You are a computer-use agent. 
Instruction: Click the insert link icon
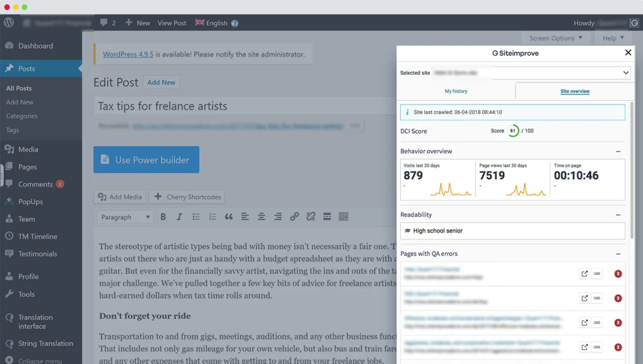pos(294,217)
